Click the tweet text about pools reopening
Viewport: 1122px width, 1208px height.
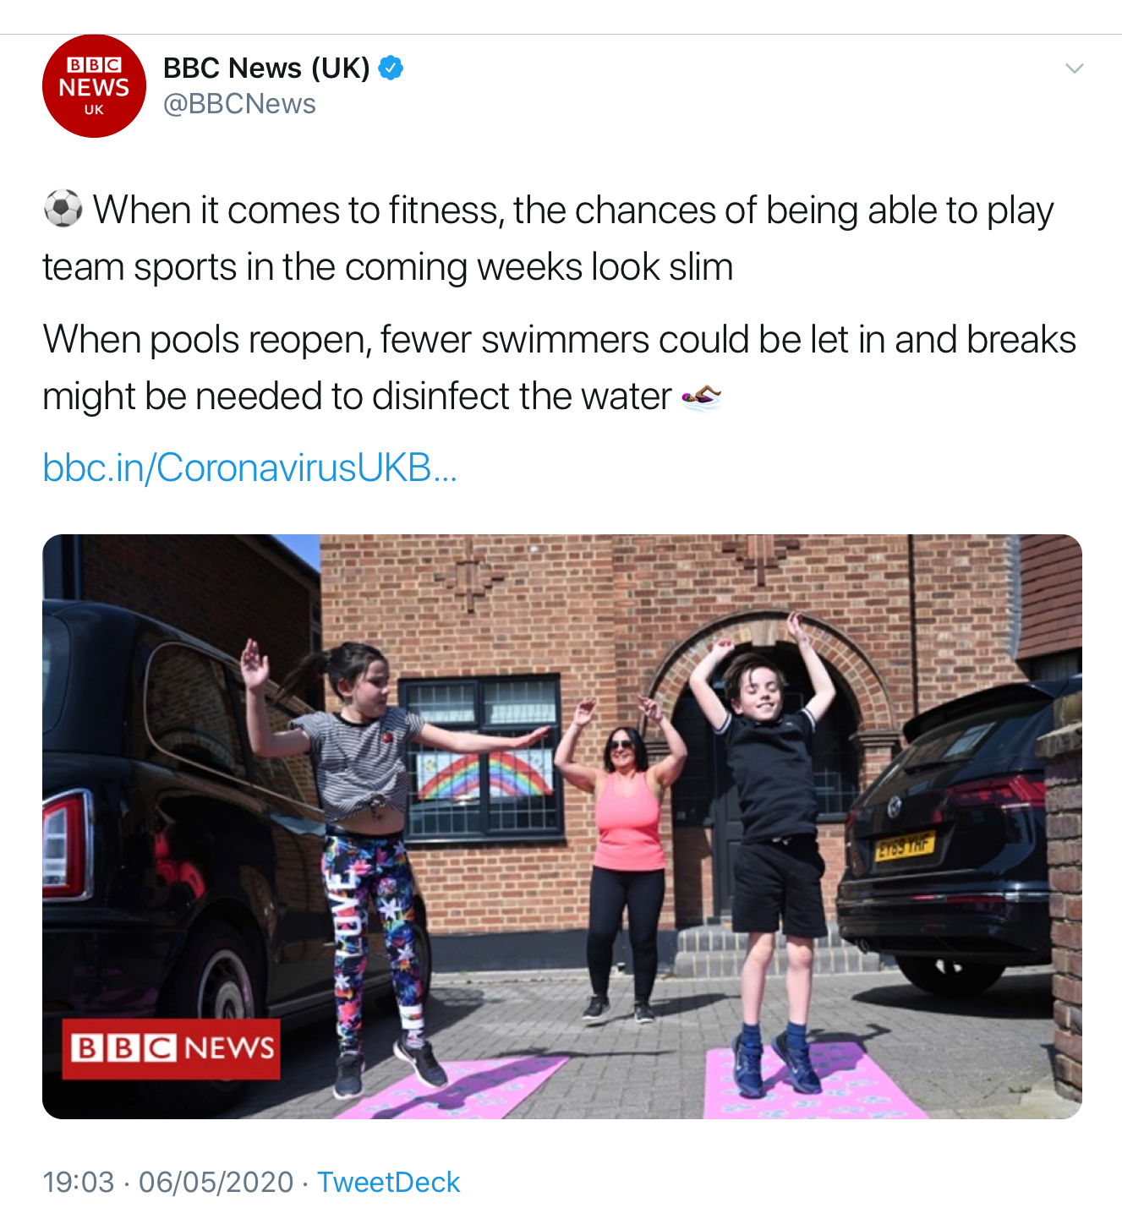pyautogui.click(x=559, y=368)
